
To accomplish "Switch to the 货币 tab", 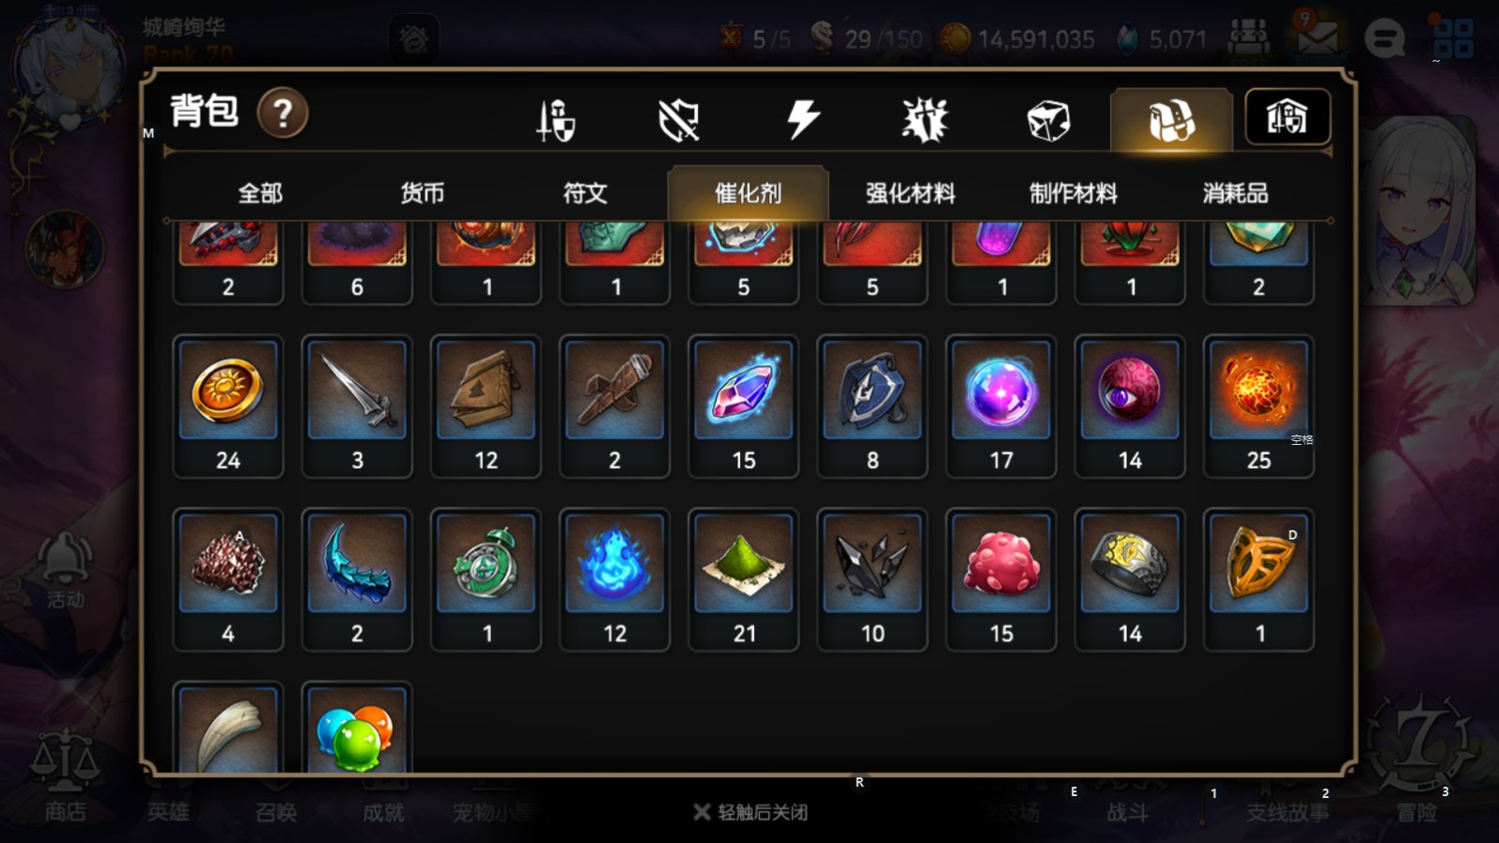I will pos(423,193).
